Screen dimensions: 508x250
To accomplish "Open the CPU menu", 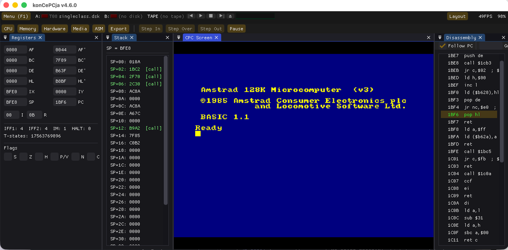I will tap(8, 29).
